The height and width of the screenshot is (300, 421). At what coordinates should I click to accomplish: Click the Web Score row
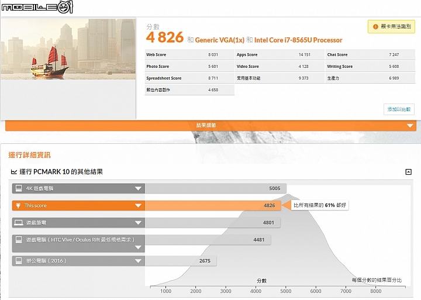coord(189,54)
